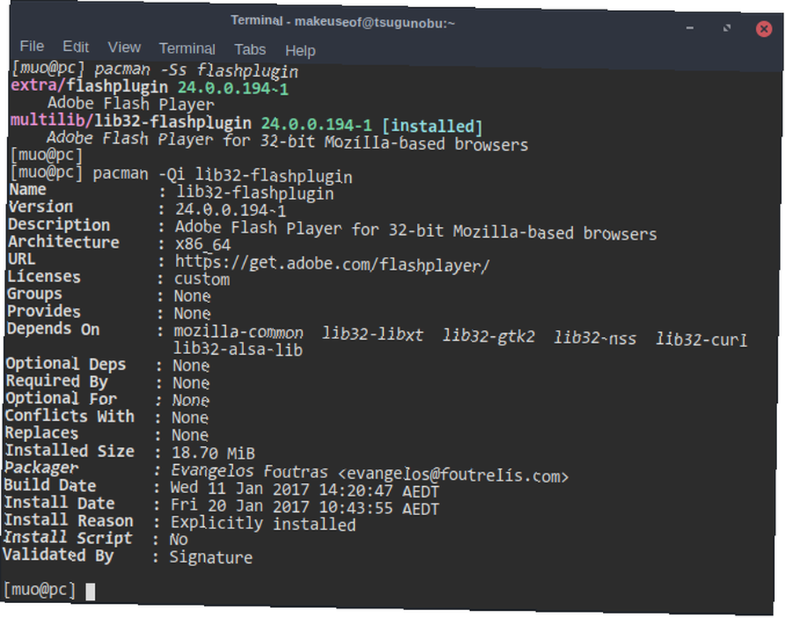Click Build Date 'Wed 11 Jan 2017 14:20:47 AEDT'
Viewport: 785px width, 618px height.
305,490
